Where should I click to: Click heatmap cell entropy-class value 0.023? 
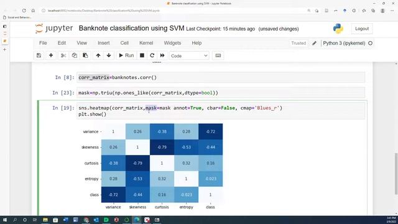coord(211,179)
